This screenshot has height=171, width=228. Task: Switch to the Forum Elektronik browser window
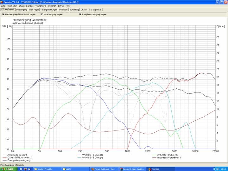click(x=102, y=169)
